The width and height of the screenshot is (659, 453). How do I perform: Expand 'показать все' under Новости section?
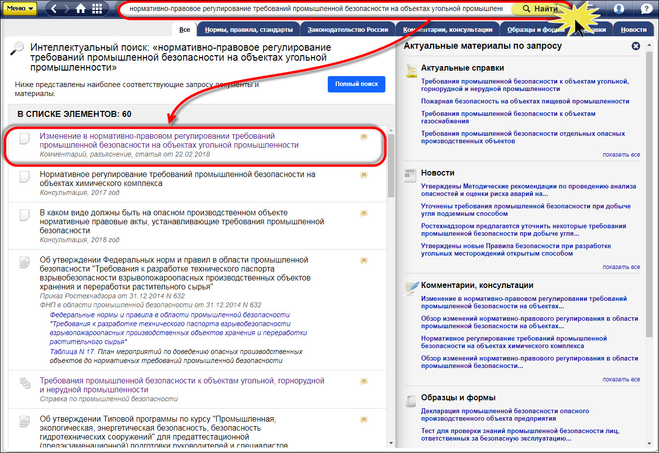[x=621, y=267]
